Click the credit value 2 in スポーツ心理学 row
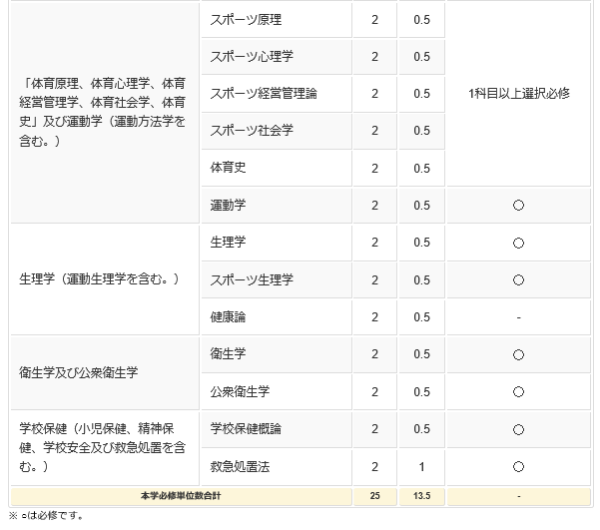The width and height of the screenshot is (600, 530). pos(375,57)
